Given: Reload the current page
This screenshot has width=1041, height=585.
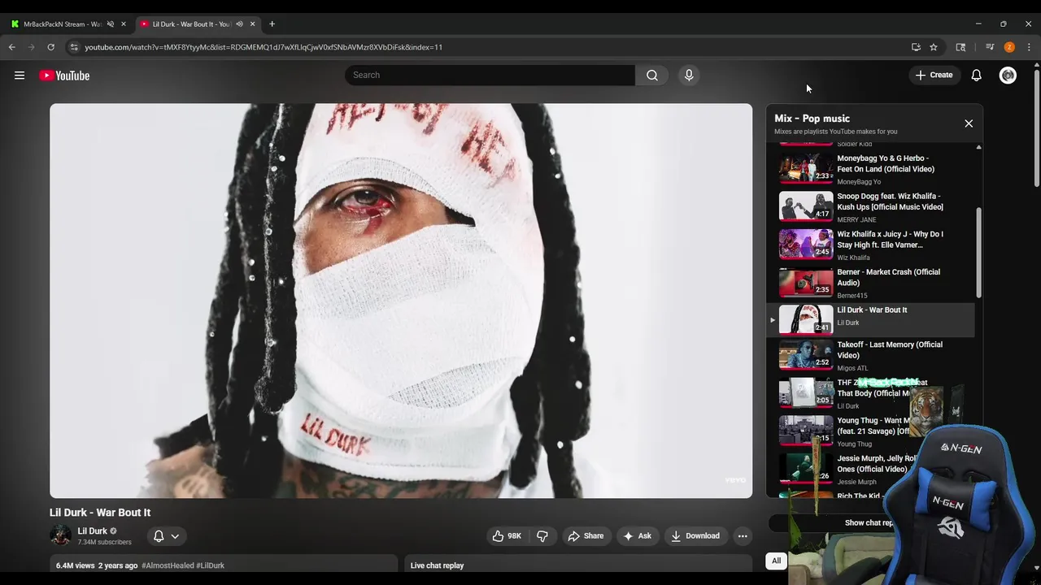Looking at the screenshot, I should click(x=51, y=47).
